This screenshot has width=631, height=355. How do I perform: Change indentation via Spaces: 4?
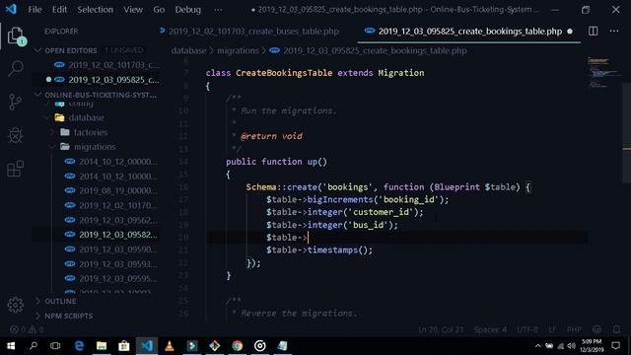490,329
